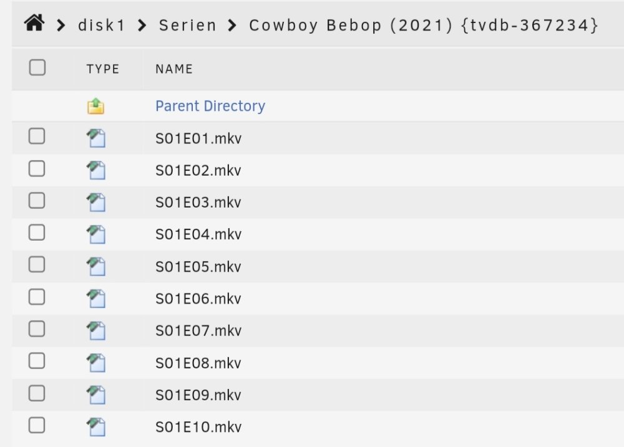The height and width of the screenshot is (447, 624).
Task: Click the chevron before Serien in the breadcrumb
Action: (142, 26)
